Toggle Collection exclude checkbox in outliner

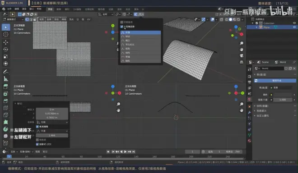(x=257, y=23)
